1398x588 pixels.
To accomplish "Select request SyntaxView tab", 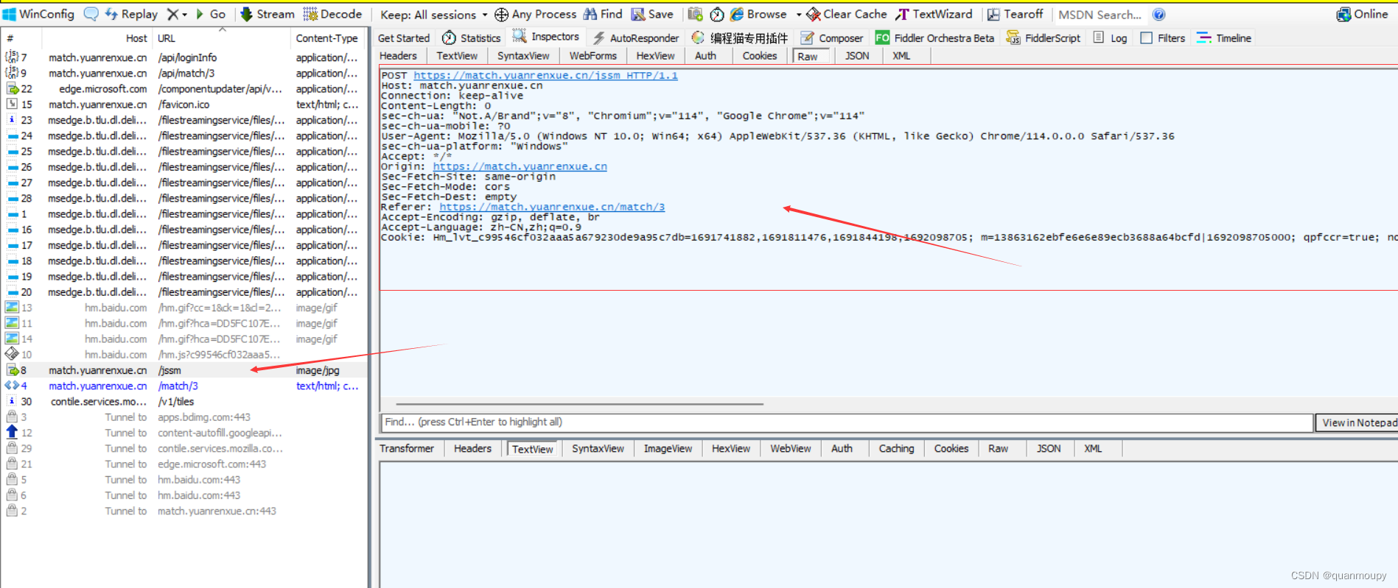I will pos(523,56).
